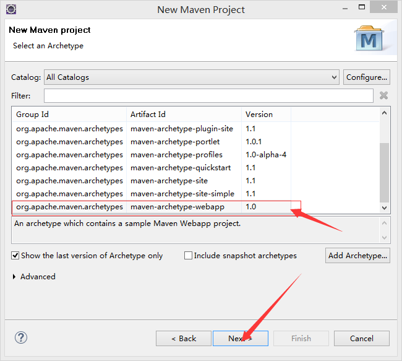Select the maven-archetype-quickstart row
Screen dimensions: 402x361
(x=195, y=168)
